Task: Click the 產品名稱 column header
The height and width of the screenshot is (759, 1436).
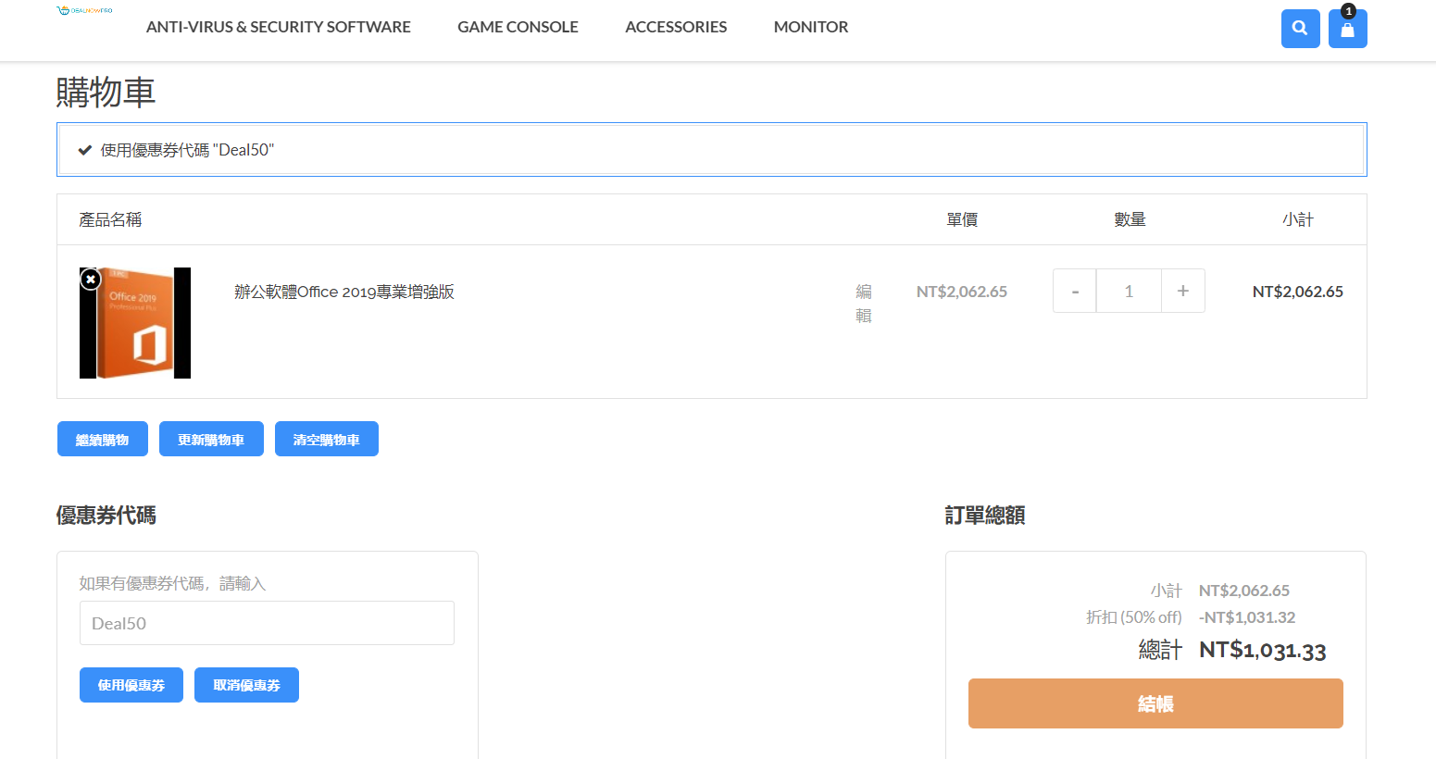Action: coord(110,219)
